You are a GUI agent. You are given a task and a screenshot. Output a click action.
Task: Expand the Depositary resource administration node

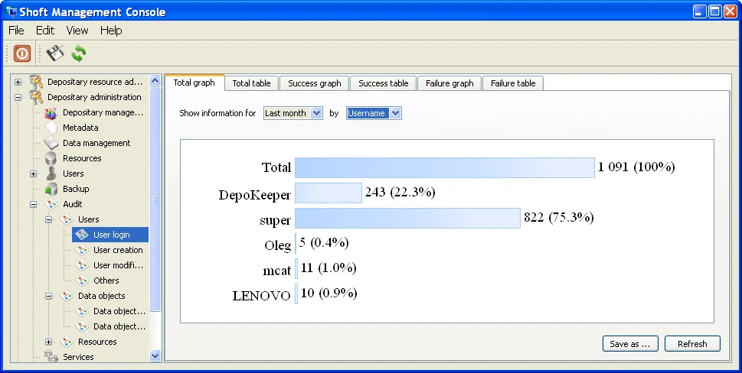(18, 82)
